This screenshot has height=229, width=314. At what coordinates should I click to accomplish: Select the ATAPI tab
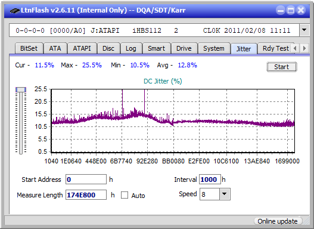[82, 48]
